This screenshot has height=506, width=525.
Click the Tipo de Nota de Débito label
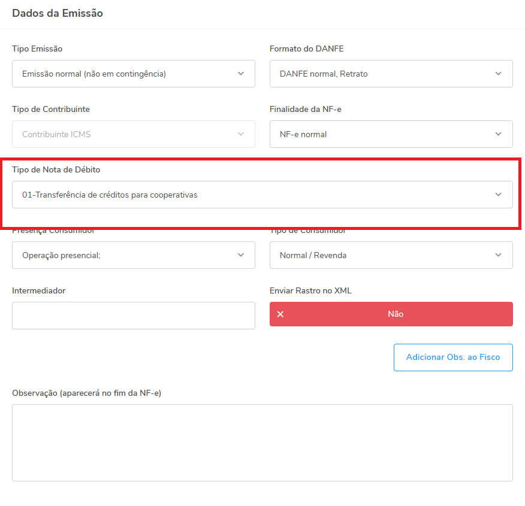point(56,169)
